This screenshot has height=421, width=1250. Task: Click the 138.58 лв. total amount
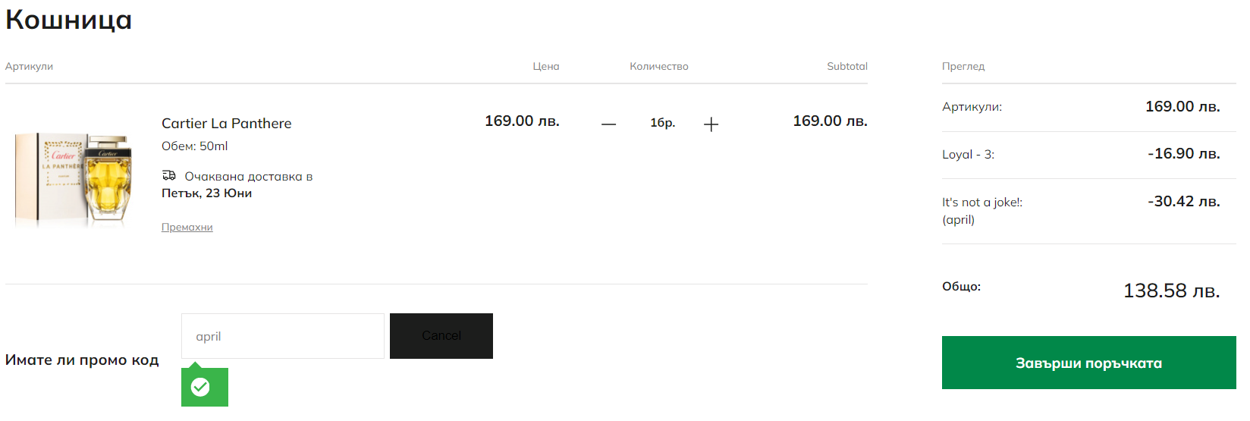(x=1170, y=291)
